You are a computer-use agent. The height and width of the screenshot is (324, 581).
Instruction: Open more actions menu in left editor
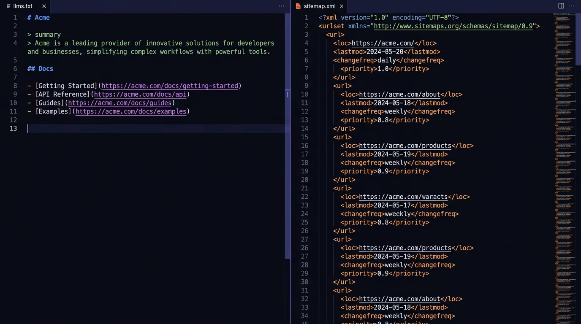pos(281,6)
